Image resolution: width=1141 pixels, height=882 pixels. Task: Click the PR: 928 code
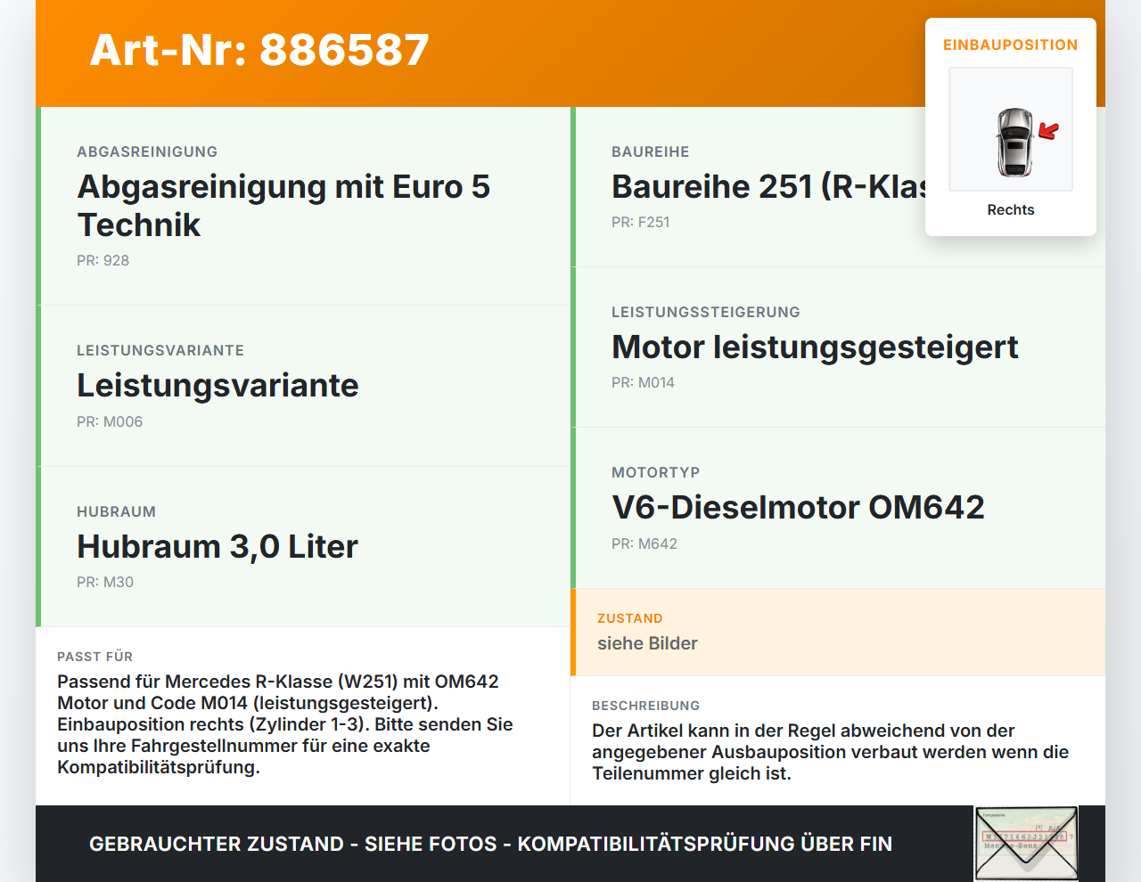(x=103, y=260)
